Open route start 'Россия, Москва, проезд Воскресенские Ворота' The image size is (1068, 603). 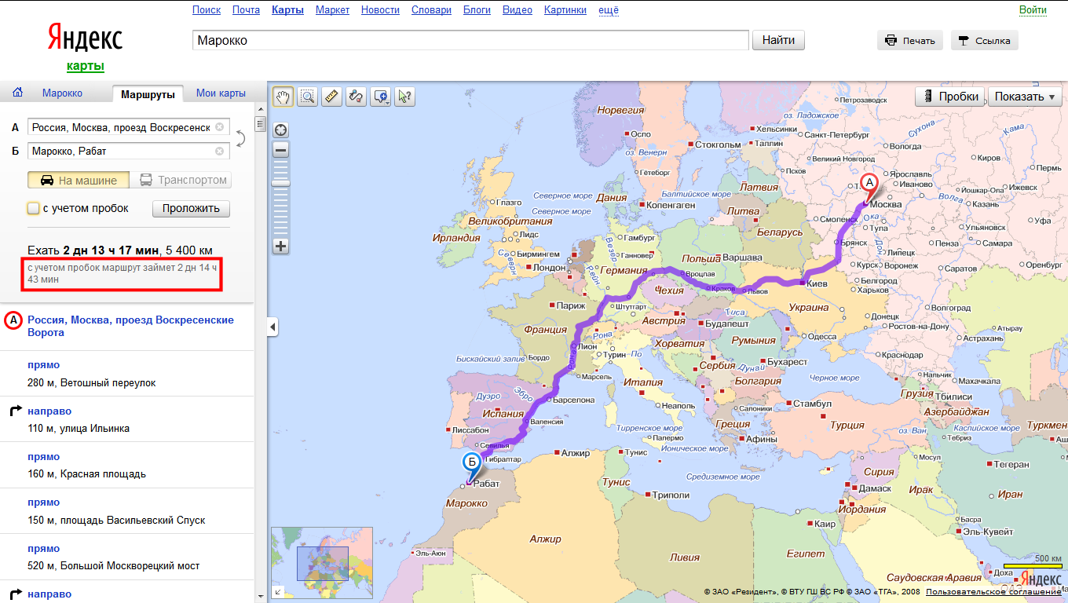coord(130,326)
